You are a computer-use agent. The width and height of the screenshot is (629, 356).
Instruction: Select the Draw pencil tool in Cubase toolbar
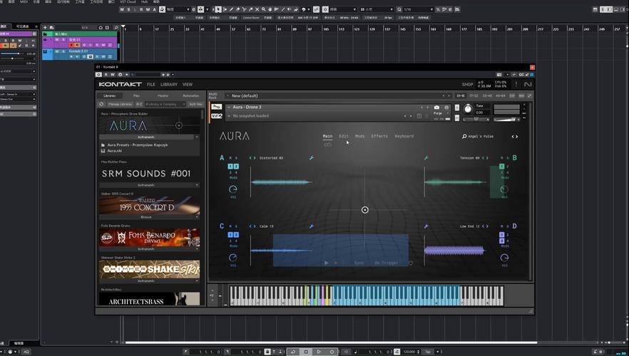click(232, 9)
